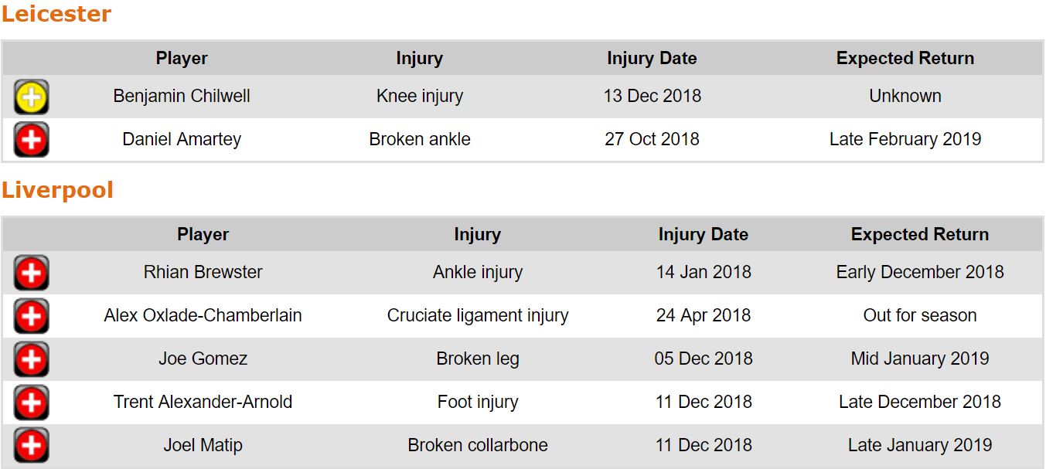The image size is (1046, 469).
Task: Select the Daniel Amartey player name
Action: (182, 139)
